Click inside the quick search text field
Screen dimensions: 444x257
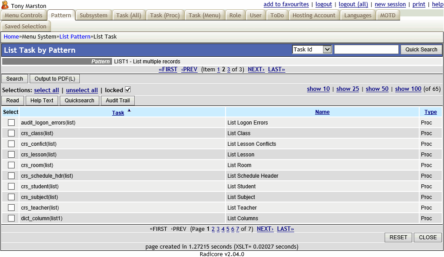coord(366,50)
